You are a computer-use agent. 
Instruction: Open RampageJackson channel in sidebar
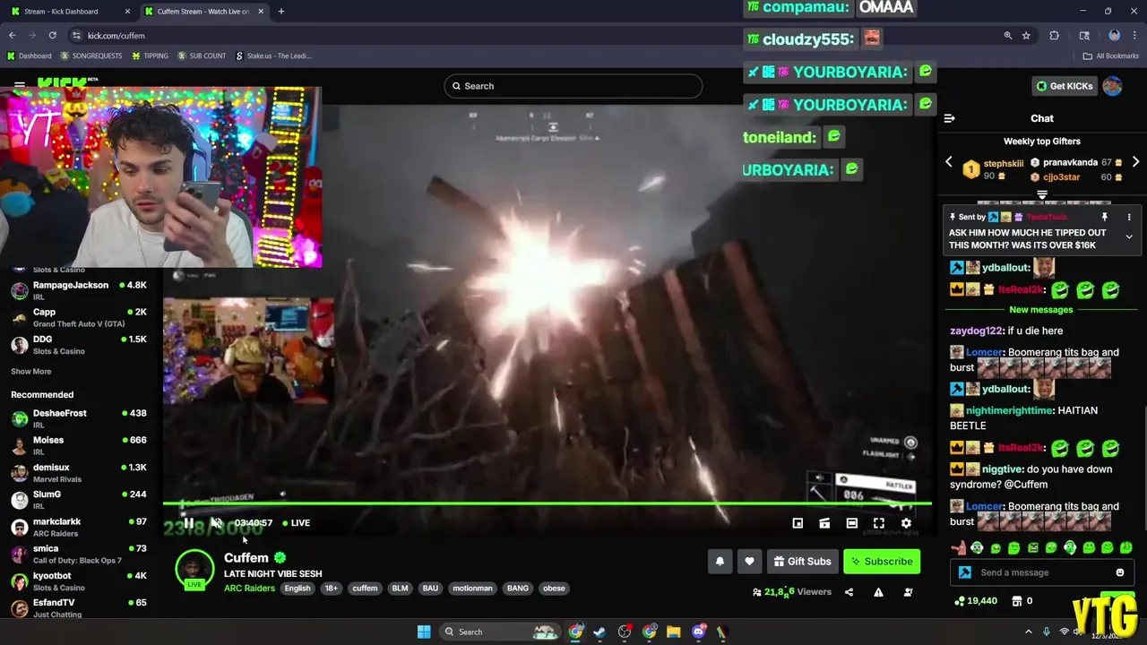pyautogui.click(x=77, y=290)
